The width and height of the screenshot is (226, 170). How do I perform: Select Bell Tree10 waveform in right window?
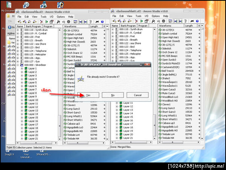point(168,71)
